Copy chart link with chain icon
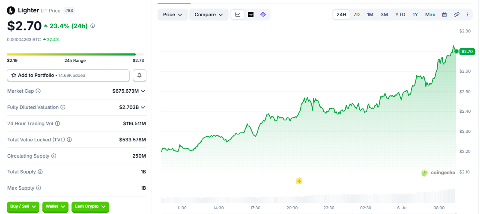The height and width of the screenshot is (214, 480). [456, 15]
